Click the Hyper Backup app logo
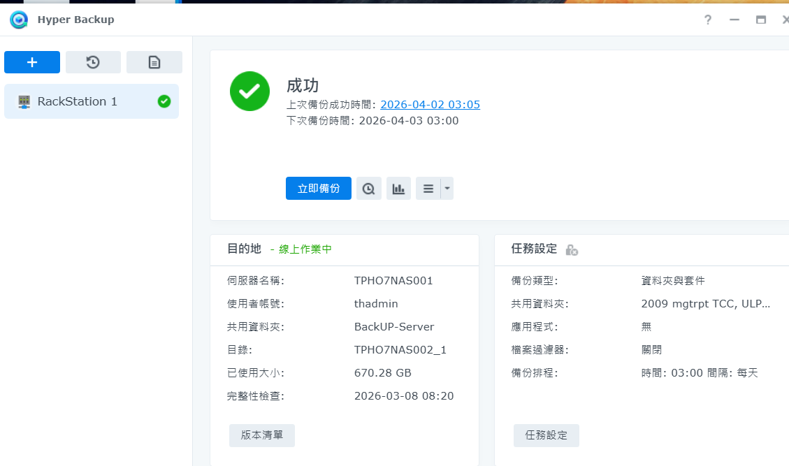The width and height of the screenshot is (789, 466). click(19, 20)
